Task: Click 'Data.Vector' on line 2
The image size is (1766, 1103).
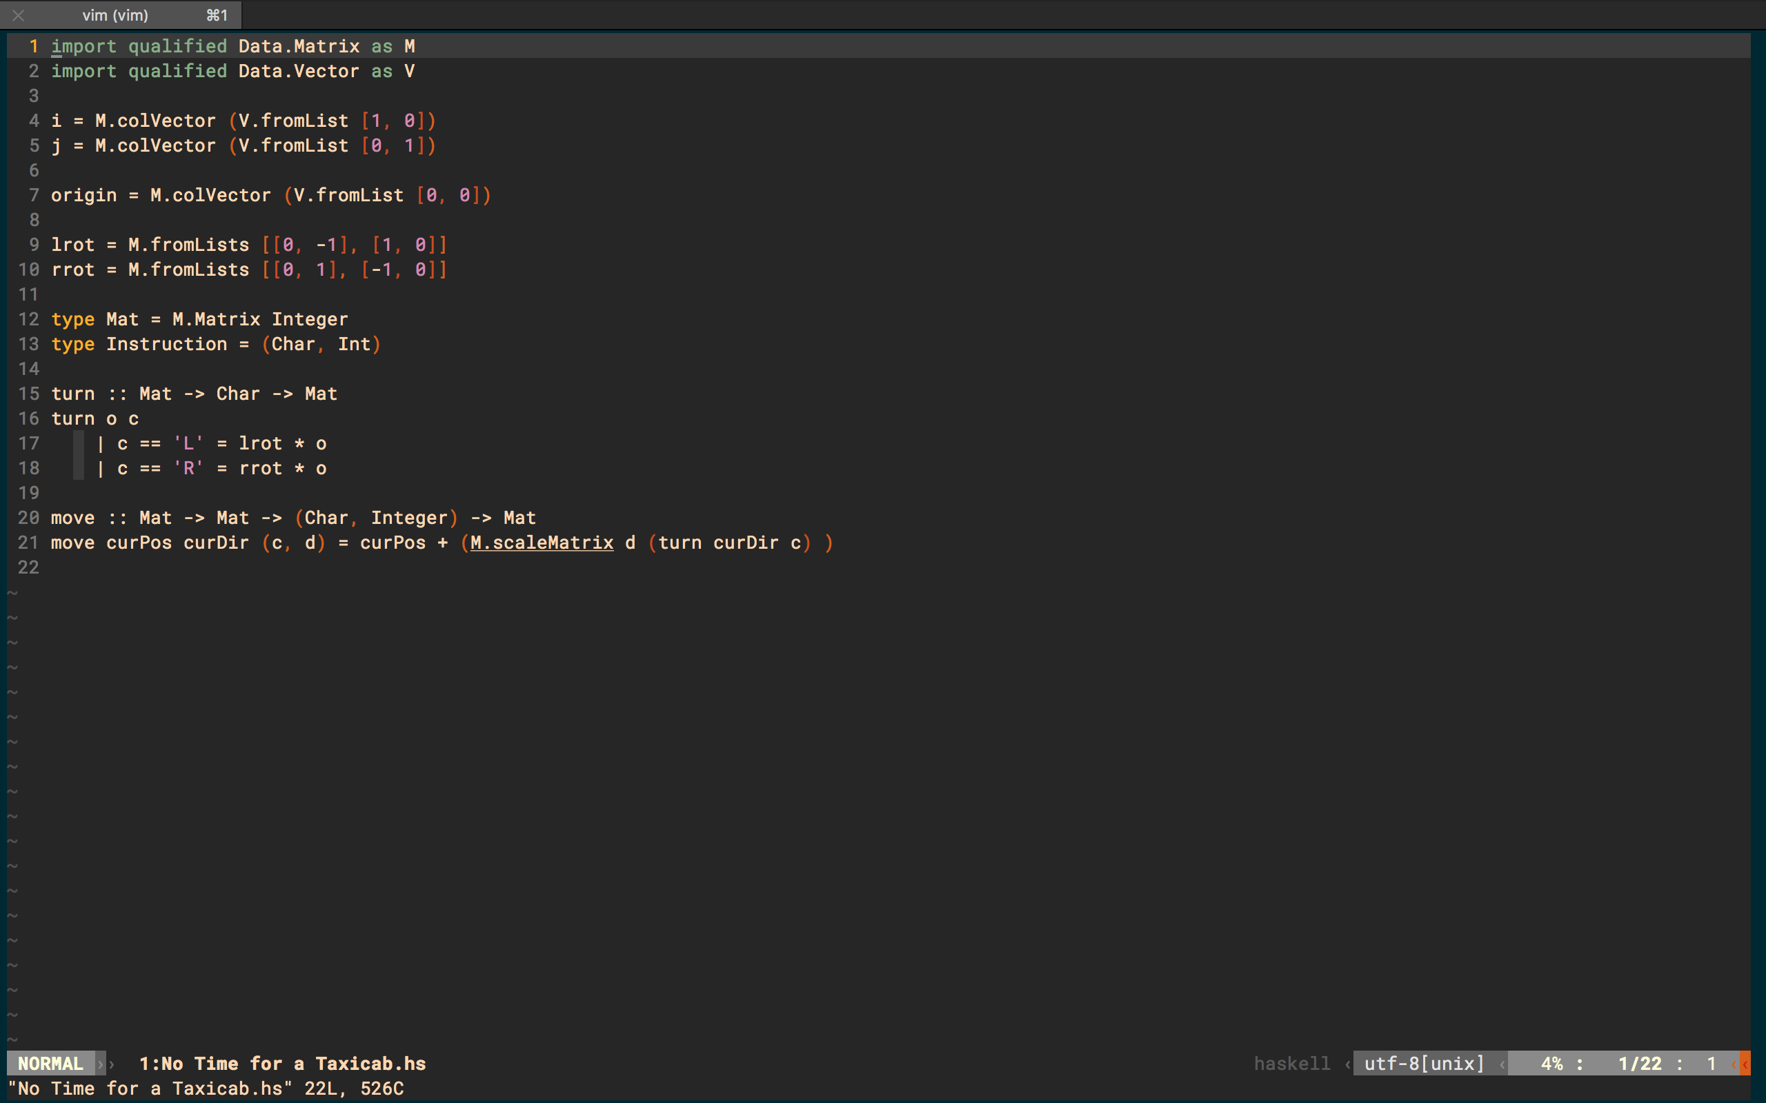Action: coord(299,71)
